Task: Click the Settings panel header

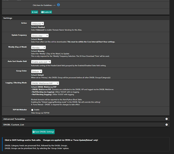Action: 86,18
